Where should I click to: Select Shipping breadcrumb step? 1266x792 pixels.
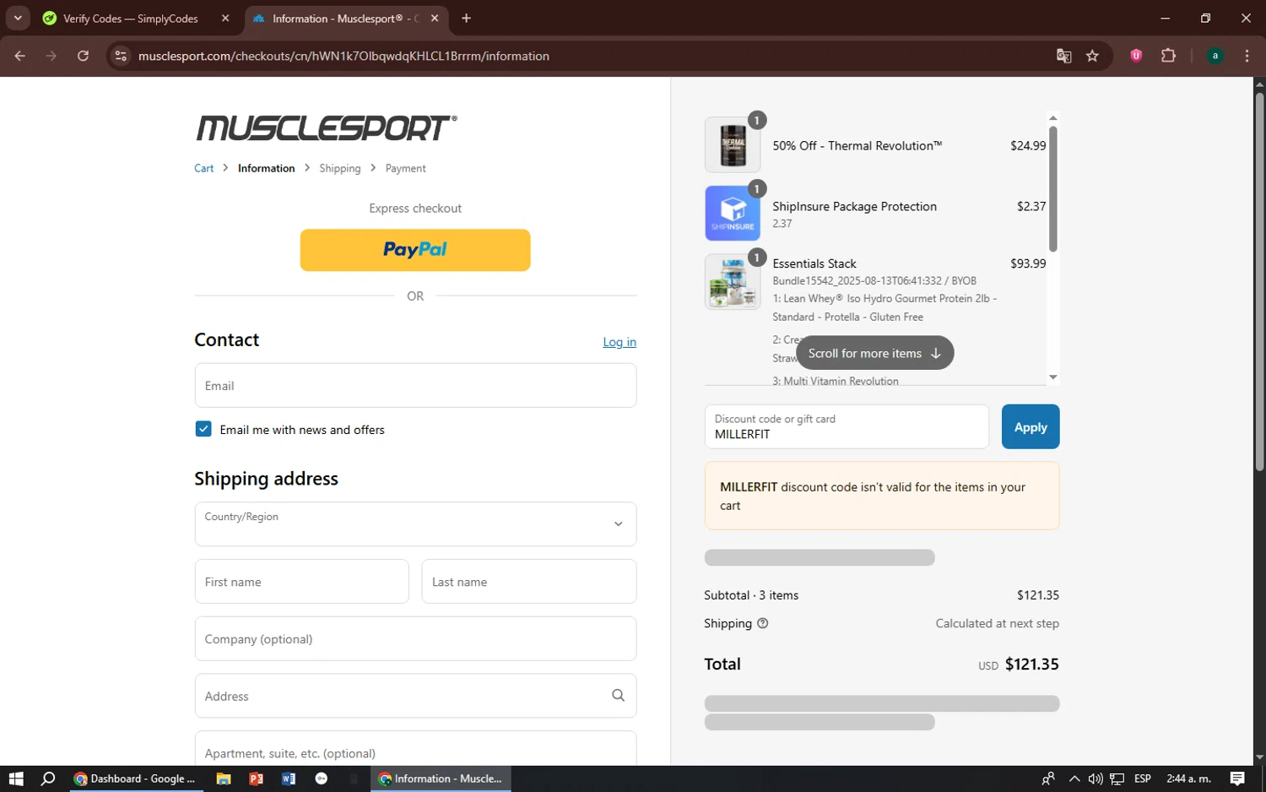tap(340, 168)
